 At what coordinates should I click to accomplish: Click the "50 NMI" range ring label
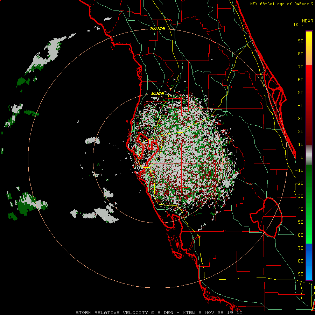(x=157, y=93)
